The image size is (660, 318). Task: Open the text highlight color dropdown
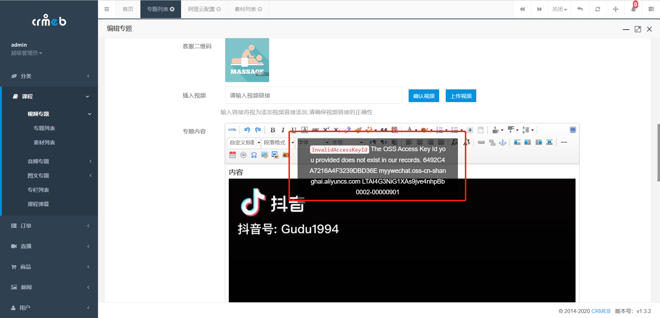(431, 130)
